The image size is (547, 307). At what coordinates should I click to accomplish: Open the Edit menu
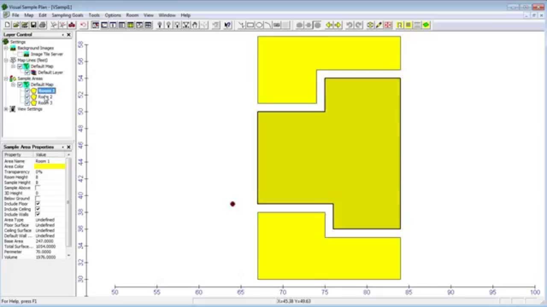point(42,15)
